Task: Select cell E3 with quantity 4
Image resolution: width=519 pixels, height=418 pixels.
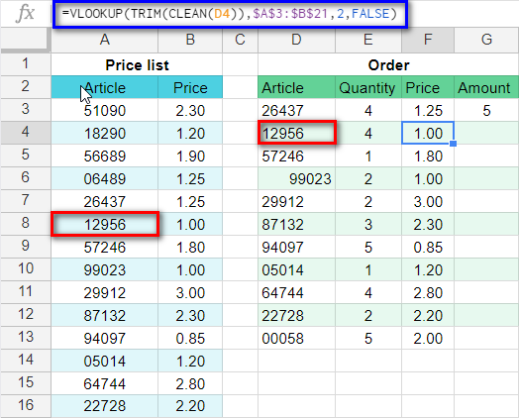Action: [x=368, y=110]
